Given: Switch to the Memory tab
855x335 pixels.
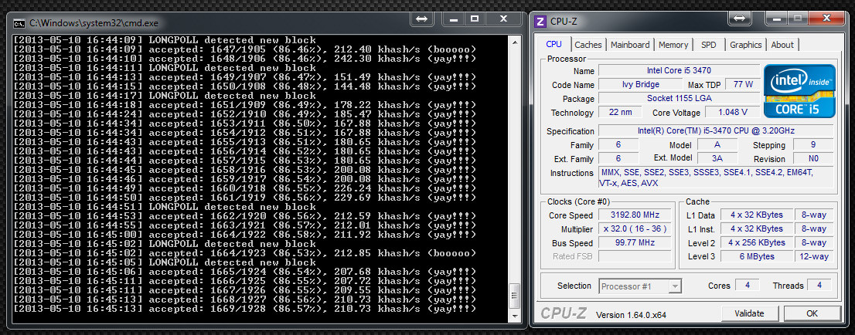Looking at the screenshot, I should [x=673, y=45].
